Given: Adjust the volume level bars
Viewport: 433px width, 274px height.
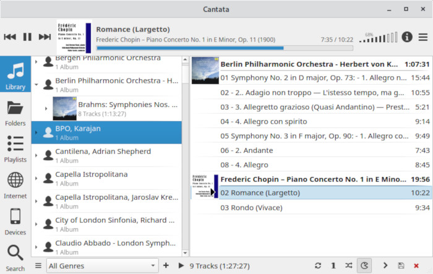Looking at the screenshot, I should (x=378, y=37).
